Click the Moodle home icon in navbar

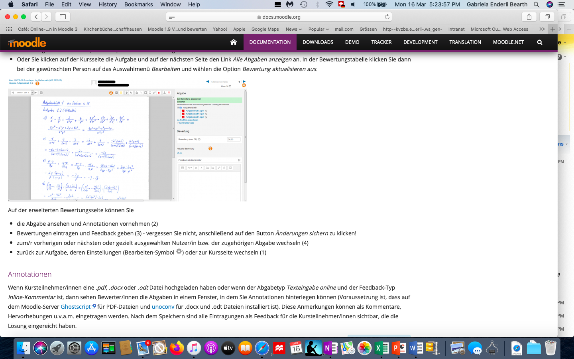tap(234, 42)
